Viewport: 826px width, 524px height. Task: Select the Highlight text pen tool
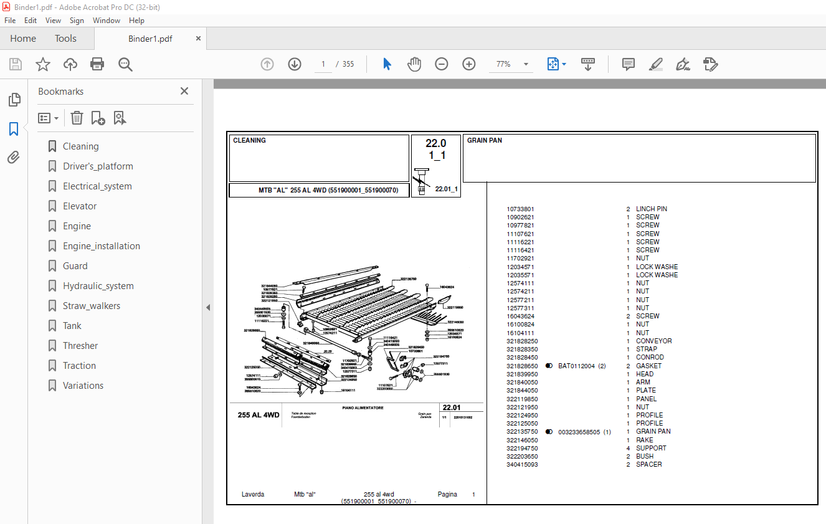(655, 64)
